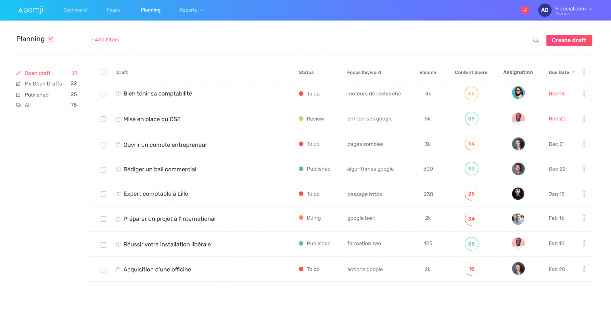Click the Add filters link
611x318 pixels.
click(105, 39)
